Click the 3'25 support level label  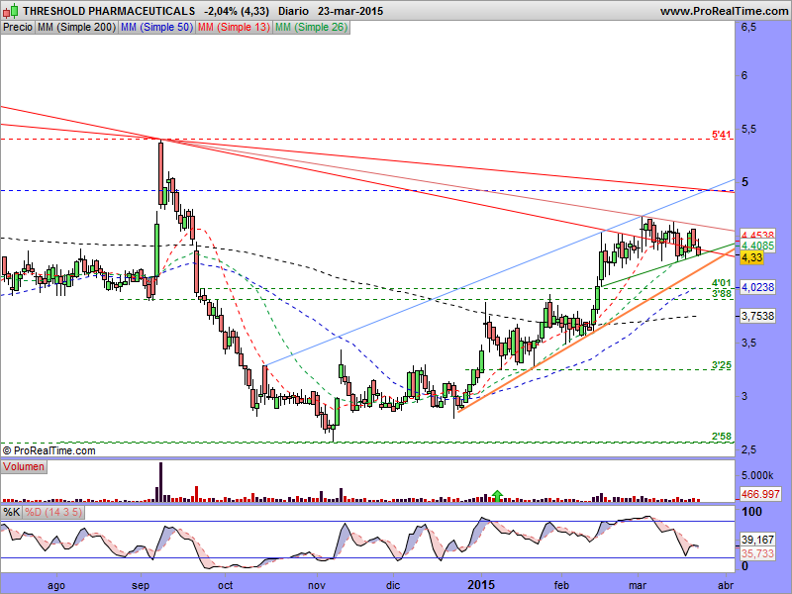pyautogui.click(x=722, y=364)
